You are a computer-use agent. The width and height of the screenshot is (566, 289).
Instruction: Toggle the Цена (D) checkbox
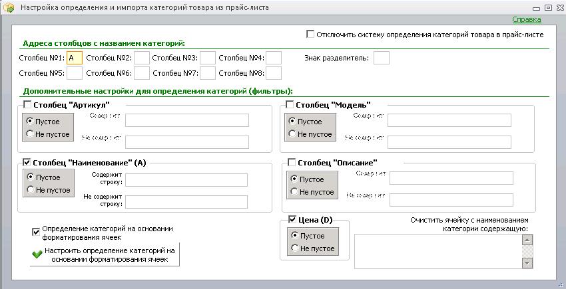tap(292, 219)
